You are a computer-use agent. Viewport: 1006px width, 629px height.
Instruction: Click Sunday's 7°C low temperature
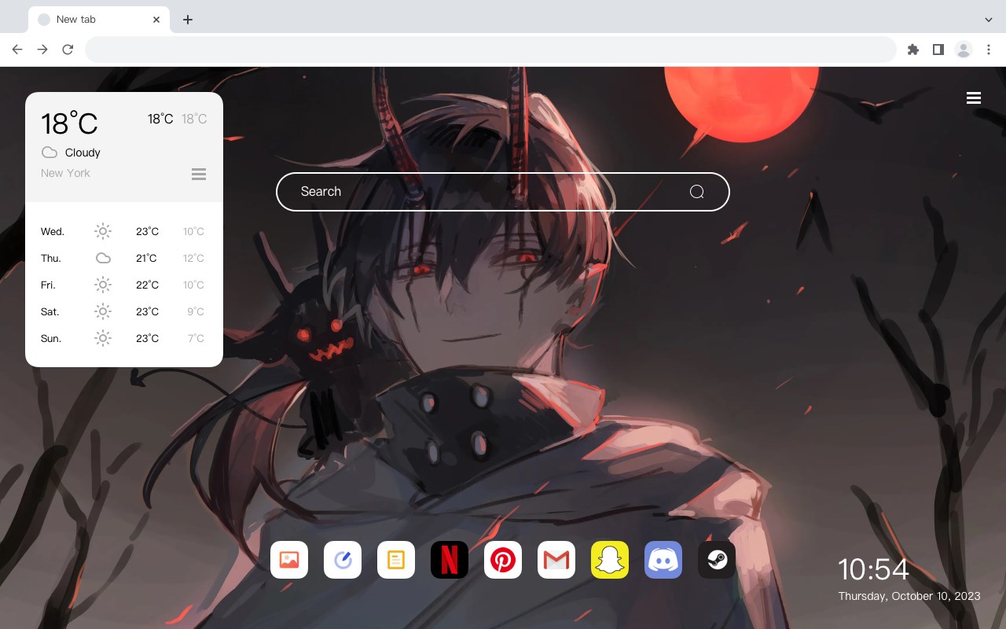tap(196, 338)
